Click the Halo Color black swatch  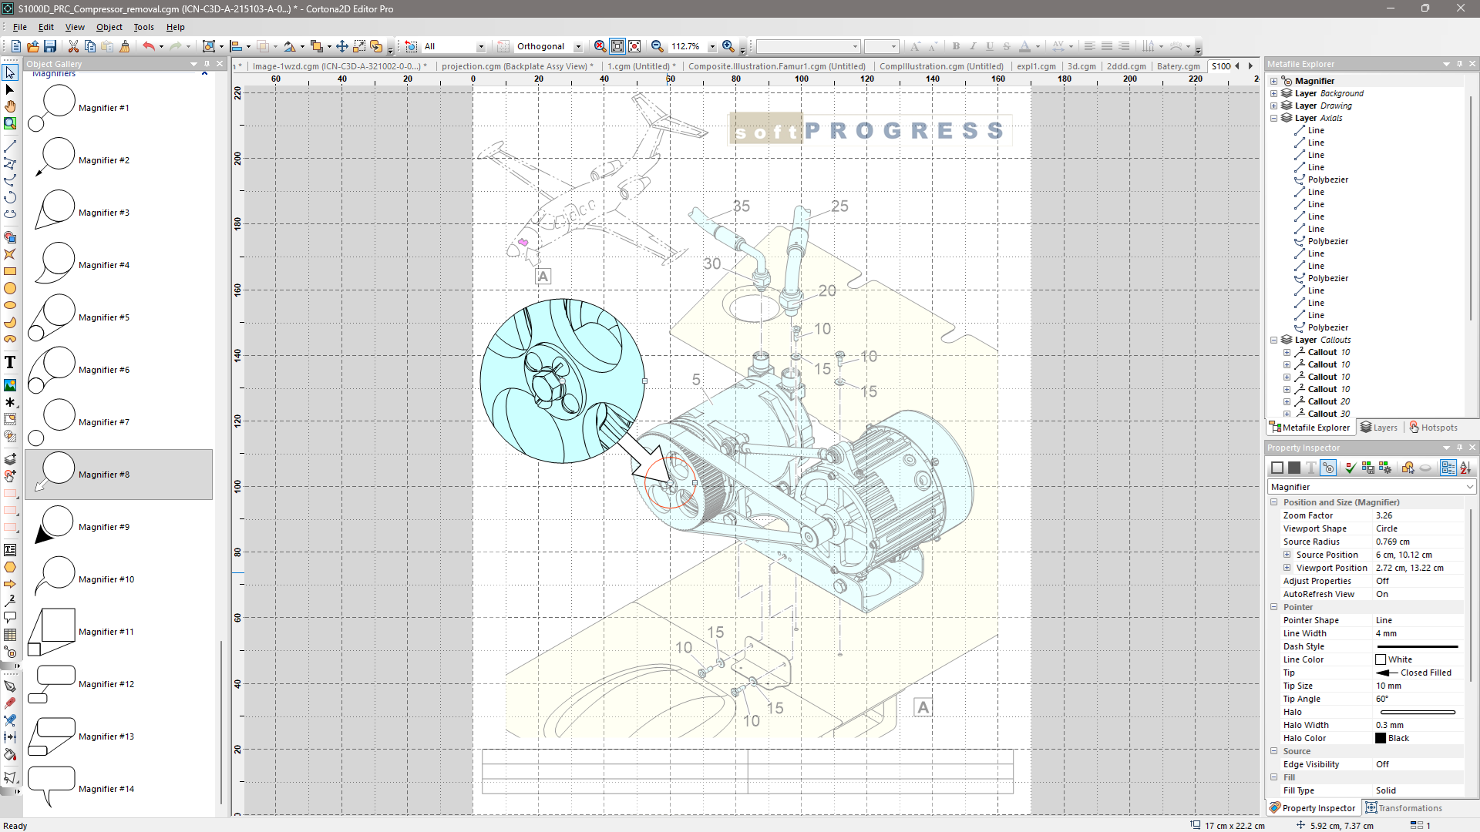[x=1381, y=738]
